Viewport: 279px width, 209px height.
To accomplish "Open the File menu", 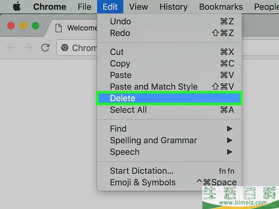I will pyautogui.click(x=84, y=7).
